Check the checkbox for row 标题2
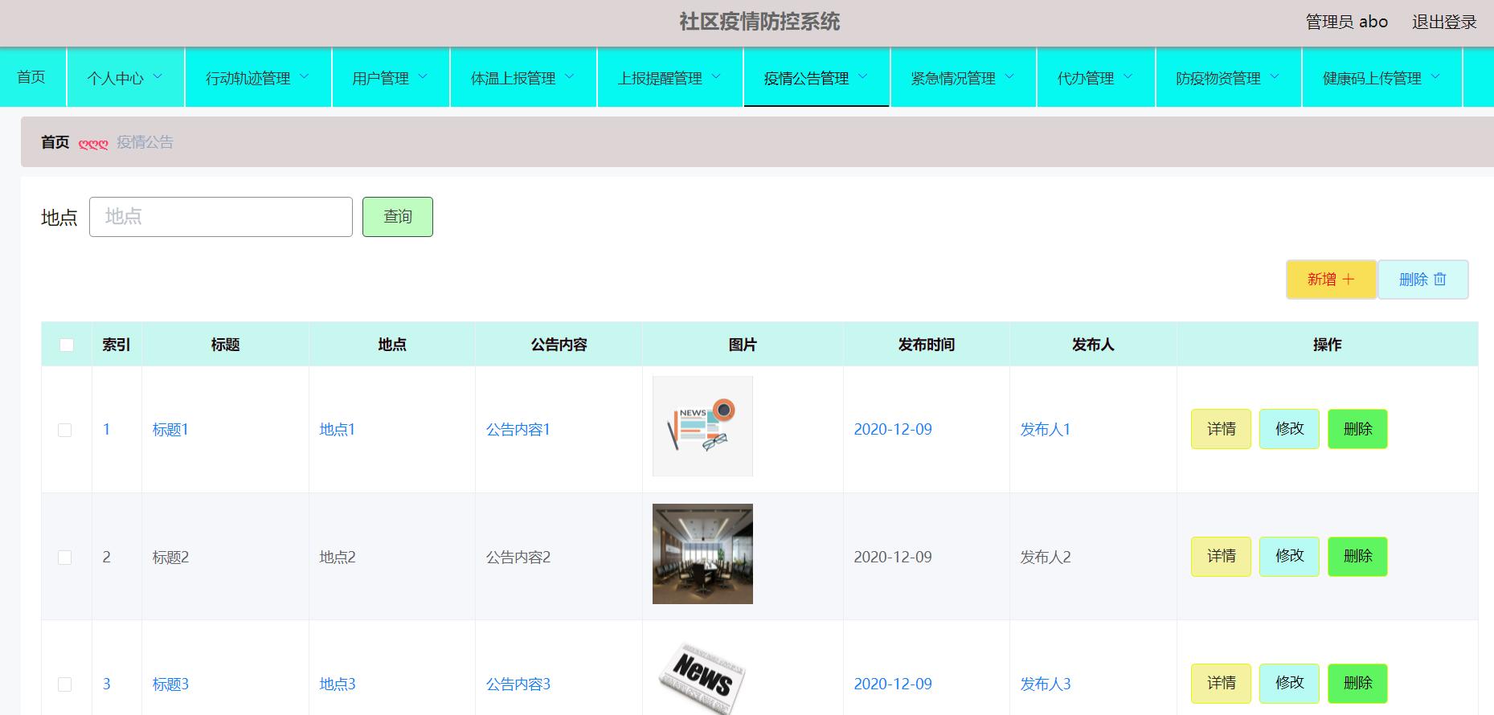Image resolution: width=1494 pixels, height=715 pixels. [65, 557]
